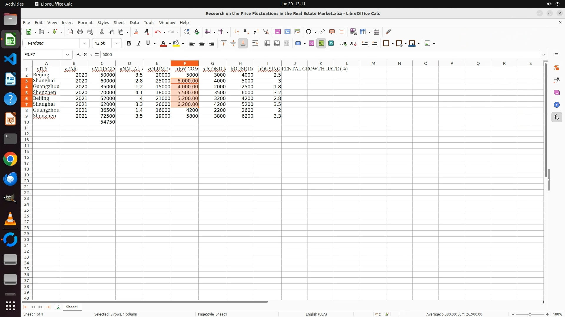The width and height of the screenshot is (565, 317).
Task: Toggle Wrap Text button
Action: 255,43
